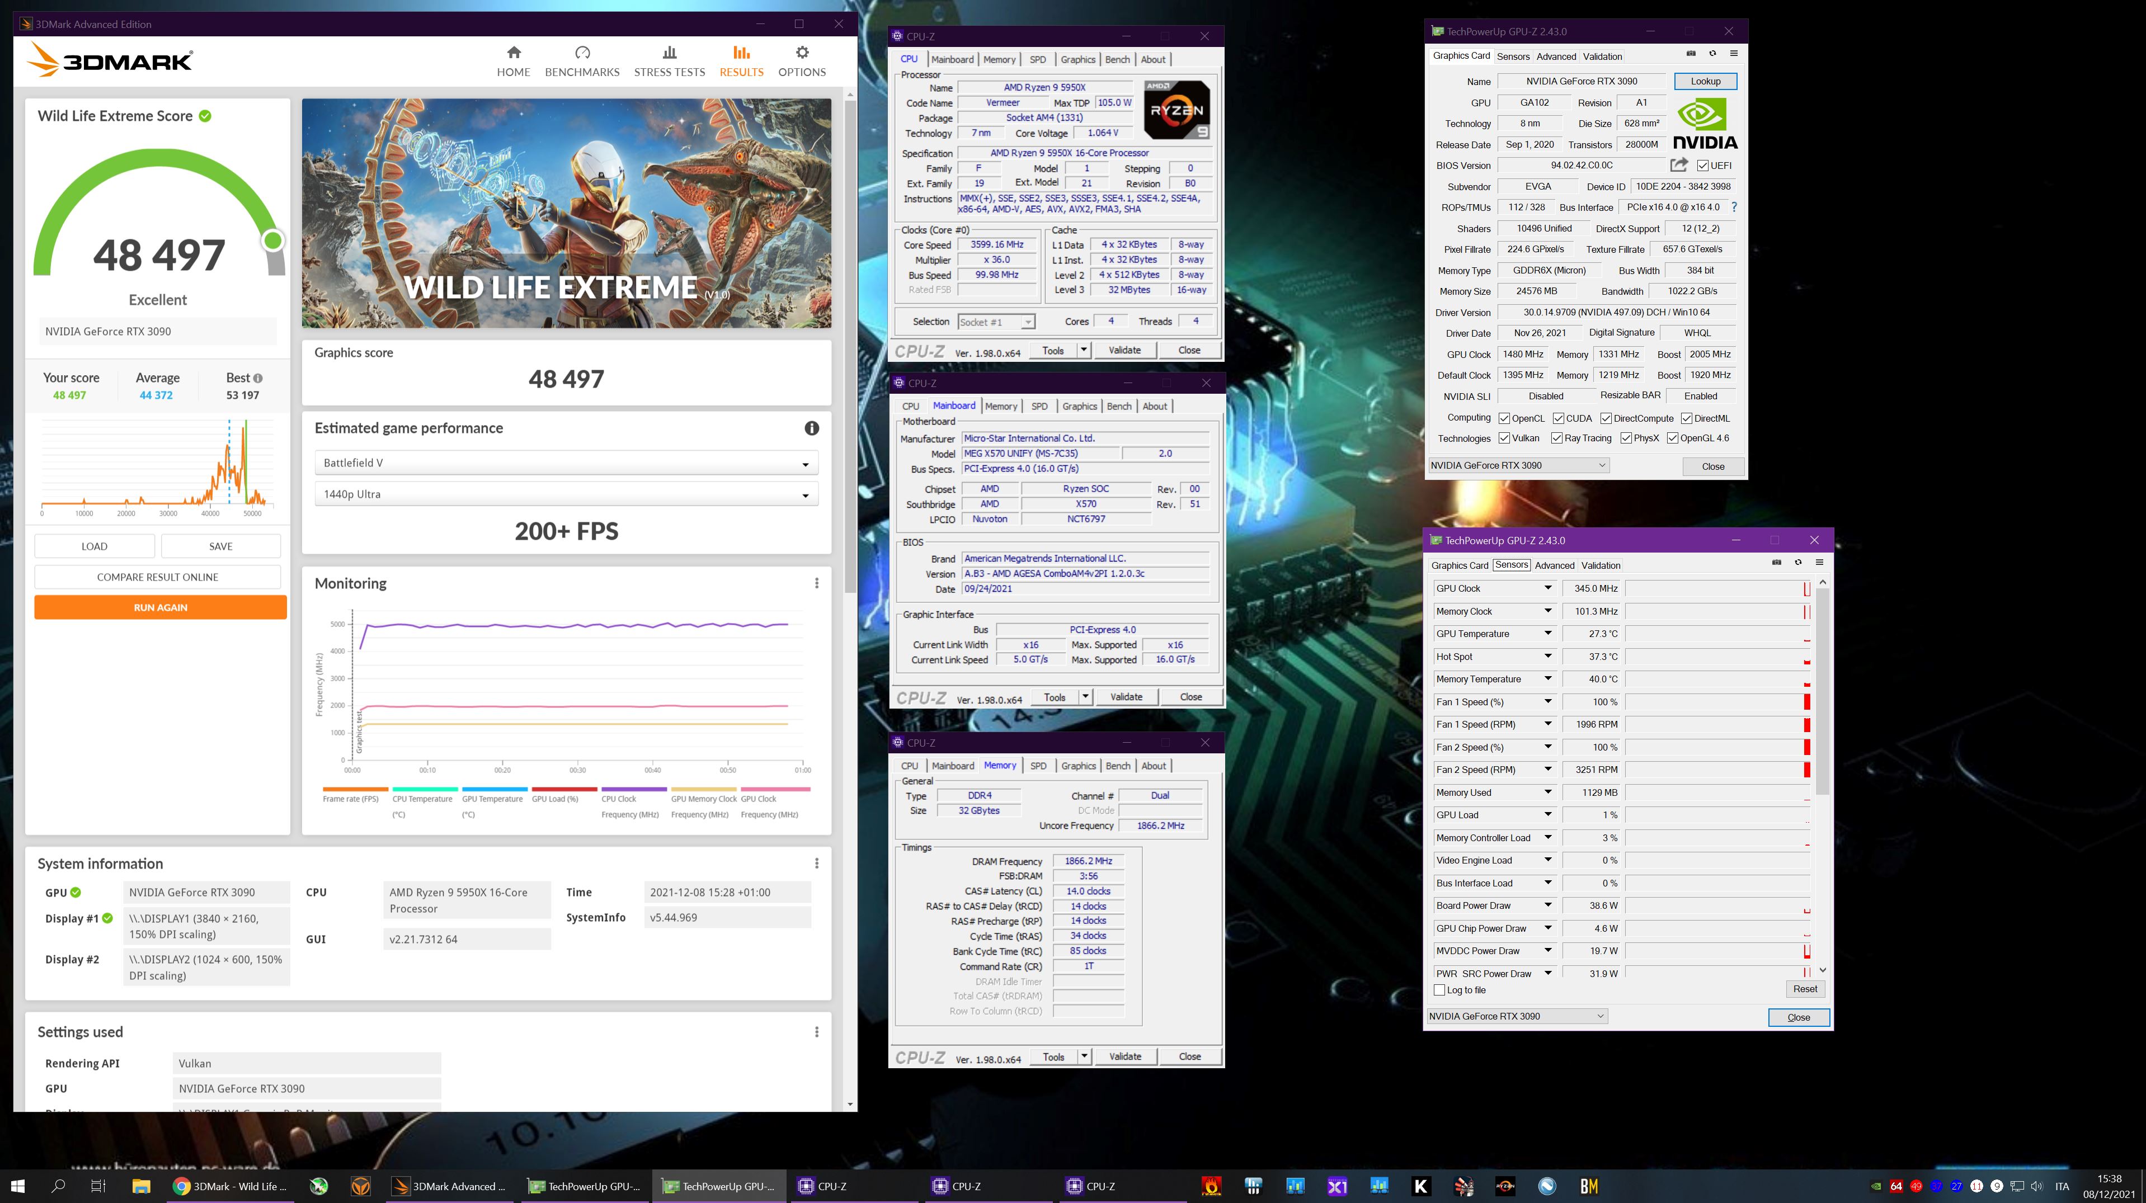Open the HOME section in 3DMark
Image resolution: width=2146 pixels, height=1203 pixels.
pos(513,62)
